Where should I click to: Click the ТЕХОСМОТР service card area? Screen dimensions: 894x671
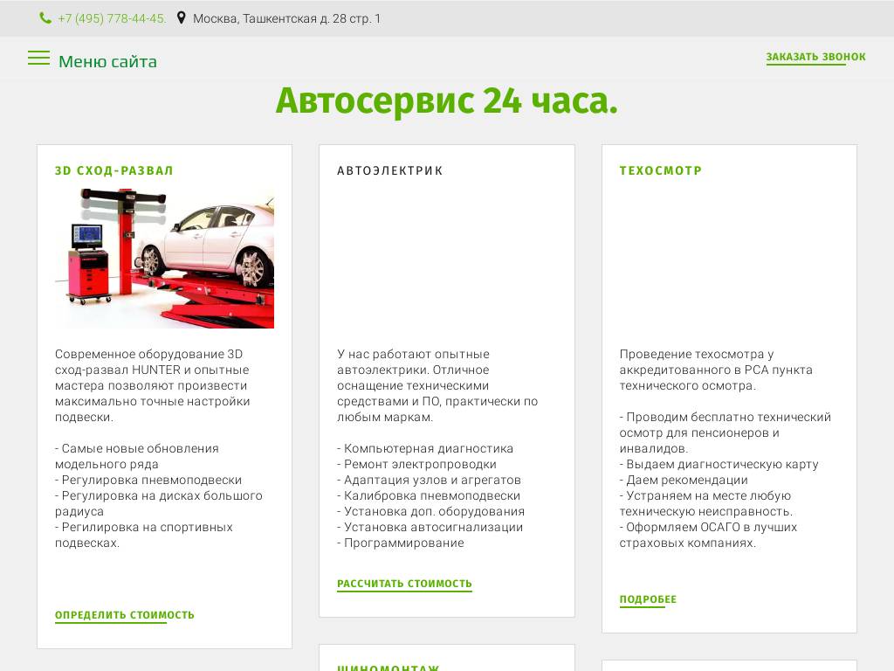pos(729,388)
